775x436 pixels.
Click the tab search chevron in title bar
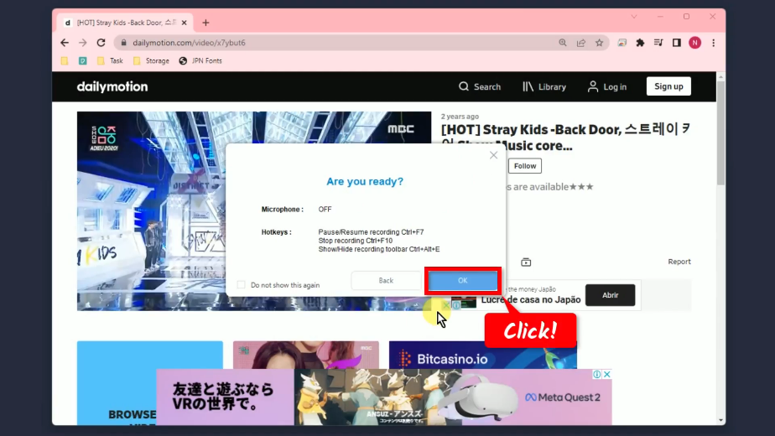(x=633, y=17)
